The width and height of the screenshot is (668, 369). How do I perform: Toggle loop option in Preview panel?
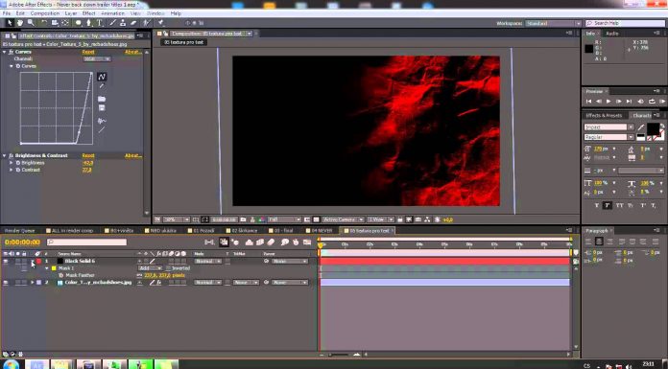[652, 102]
